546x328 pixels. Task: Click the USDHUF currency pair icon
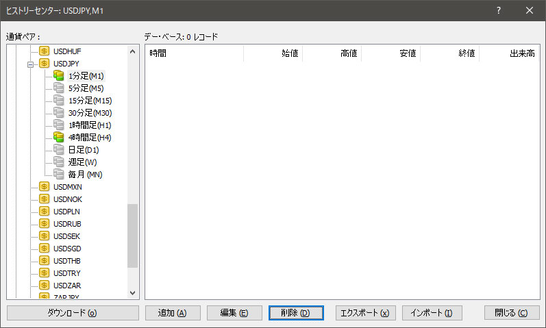tap(45, 51)
